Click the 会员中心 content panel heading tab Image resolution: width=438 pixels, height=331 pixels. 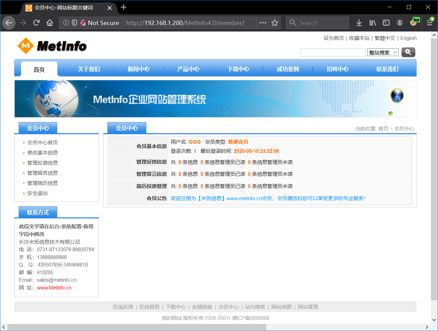pyautogui.click(x=127, y=128)
